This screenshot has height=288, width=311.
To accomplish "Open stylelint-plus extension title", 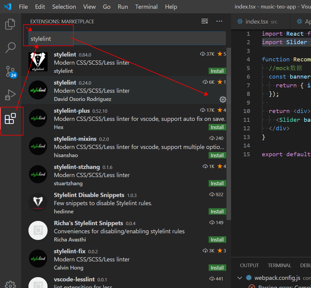I will [x=72, y=111].
